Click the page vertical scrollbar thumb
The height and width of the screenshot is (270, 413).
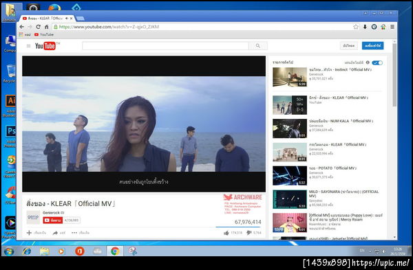(x=394, y=75)
